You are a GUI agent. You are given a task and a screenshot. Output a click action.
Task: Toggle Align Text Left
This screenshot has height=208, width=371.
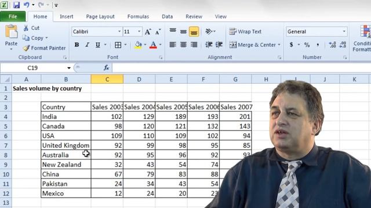point(173,44)
